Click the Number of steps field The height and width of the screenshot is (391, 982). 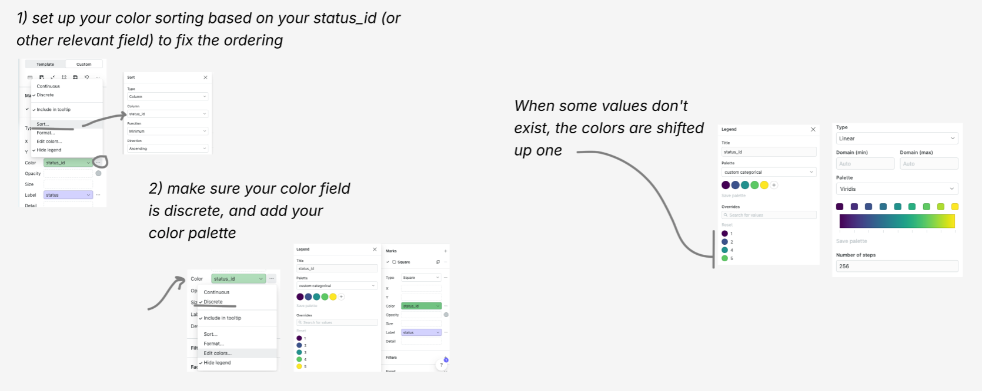[897, 267]
